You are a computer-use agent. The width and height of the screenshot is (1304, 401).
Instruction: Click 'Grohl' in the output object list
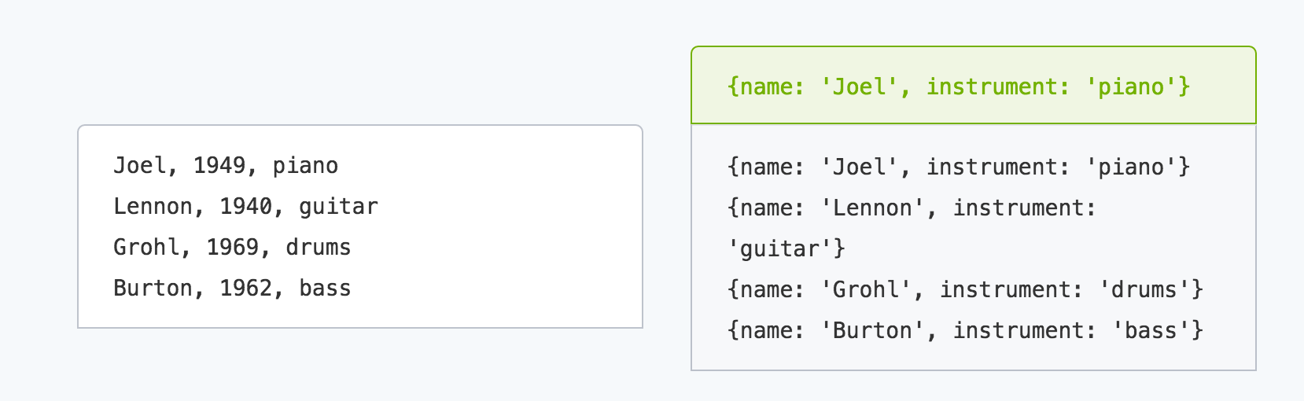tap(866, 289)
